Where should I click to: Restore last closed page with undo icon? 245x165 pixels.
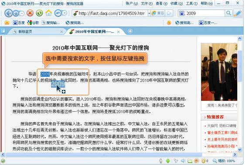click(x=58, y=13)
